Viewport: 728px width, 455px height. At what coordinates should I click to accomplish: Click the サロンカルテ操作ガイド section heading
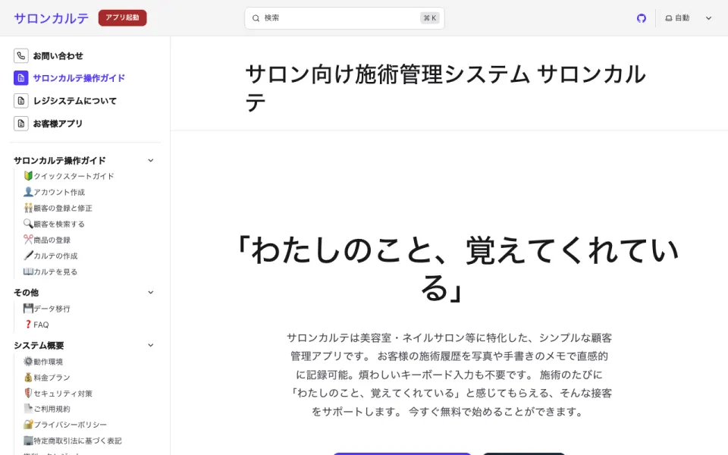[x=59, y=160]
